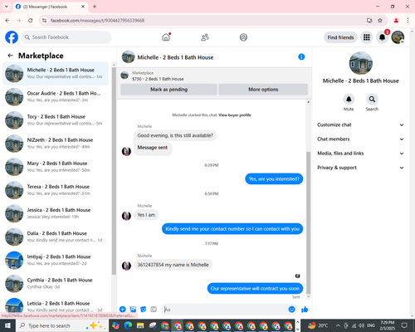This screenshot has width=415, height=332.
Task: View site information icon in the address bar
Action: [44, 20]
